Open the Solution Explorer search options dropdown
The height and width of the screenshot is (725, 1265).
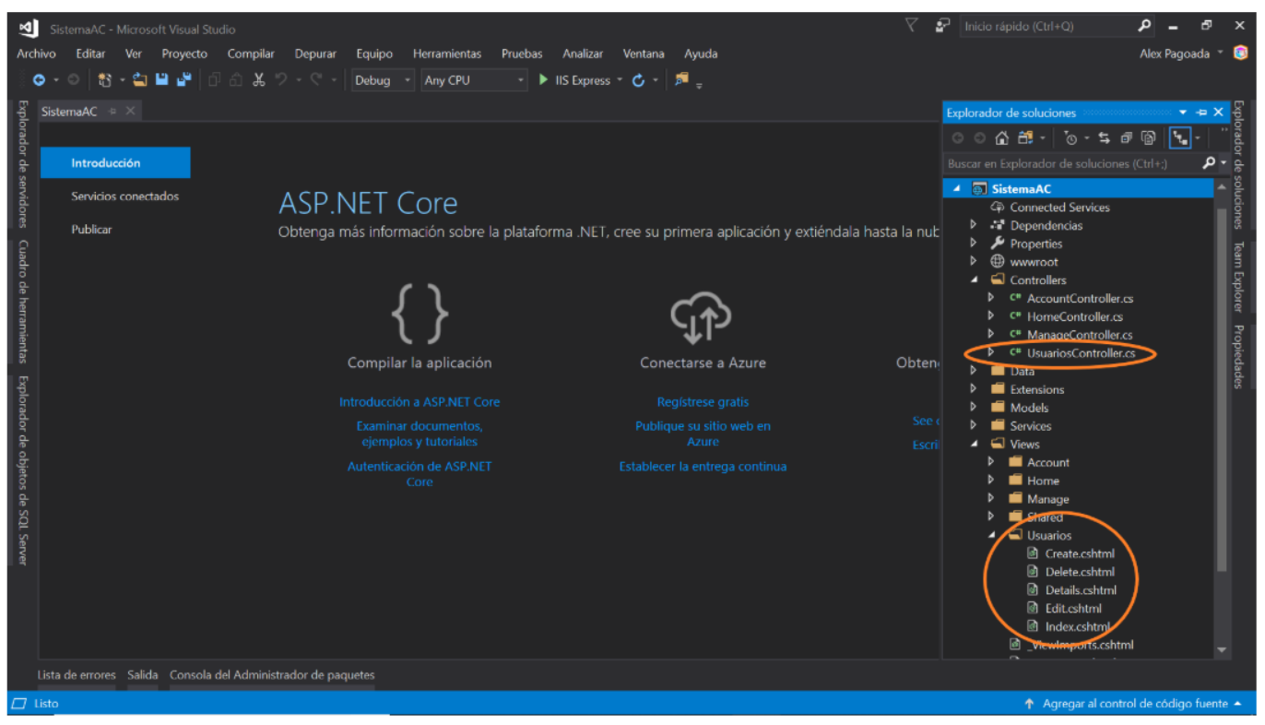pos(1224,163)
